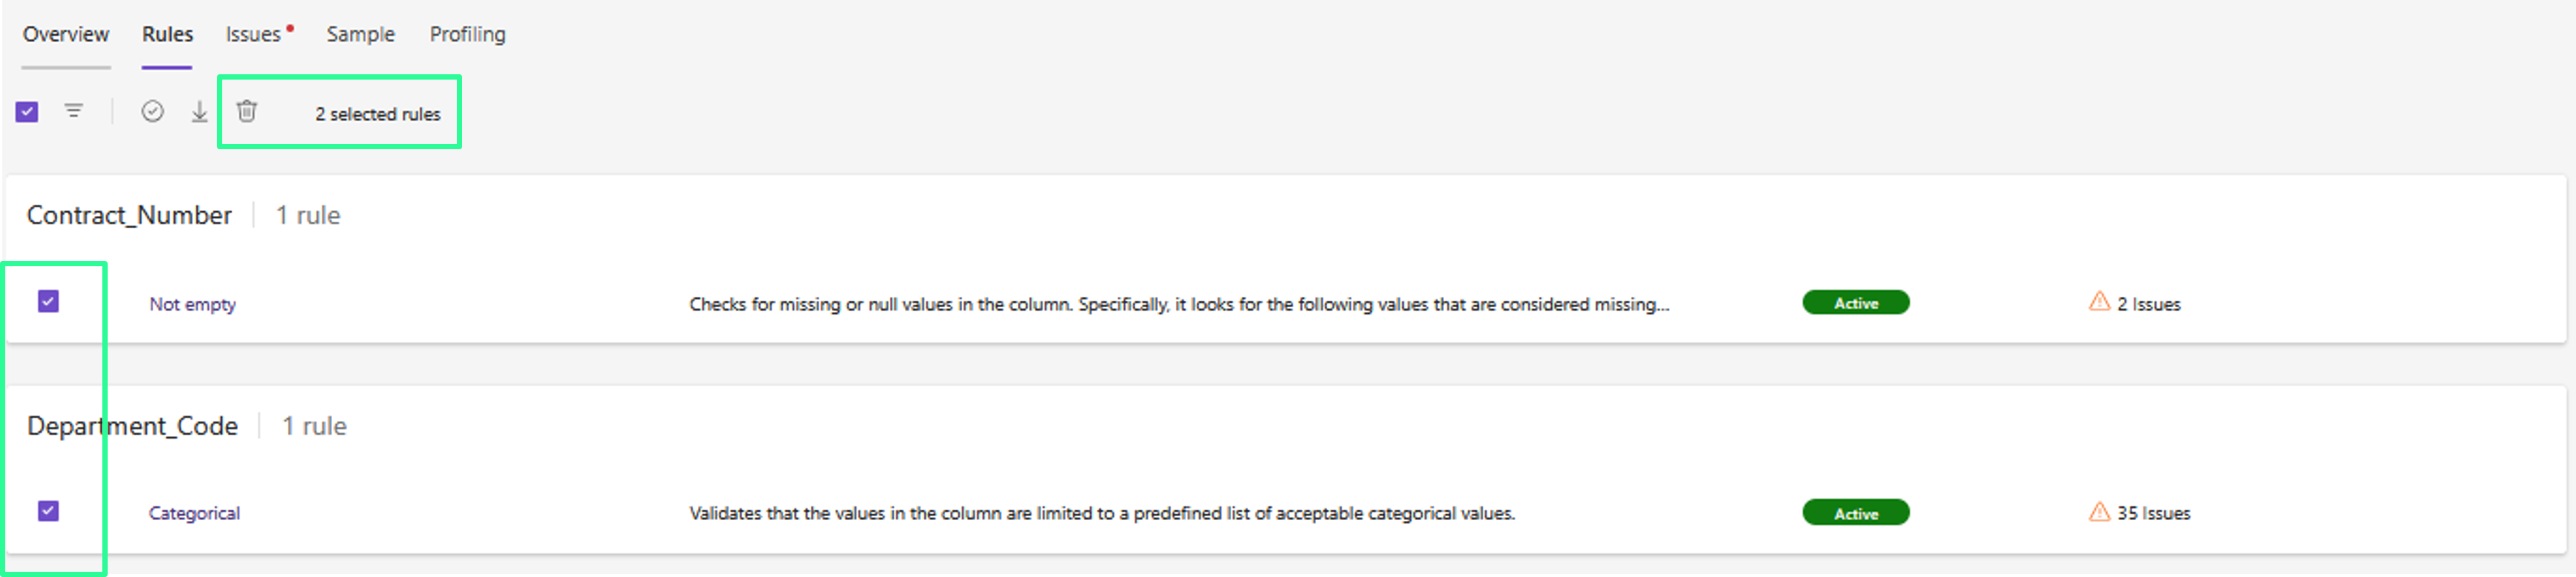Click the 35 Issues link

(x=2153, y=513)
